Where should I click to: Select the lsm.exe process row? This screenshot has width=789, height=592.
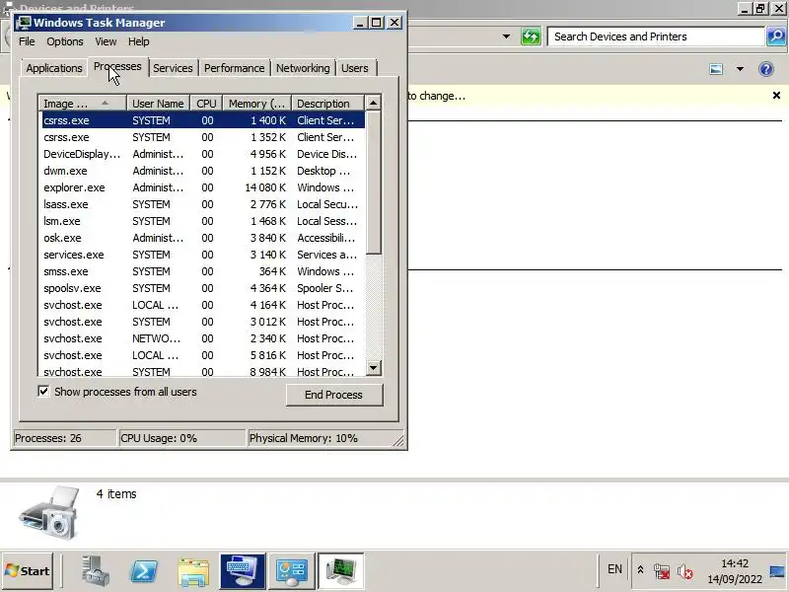(203, 221)
